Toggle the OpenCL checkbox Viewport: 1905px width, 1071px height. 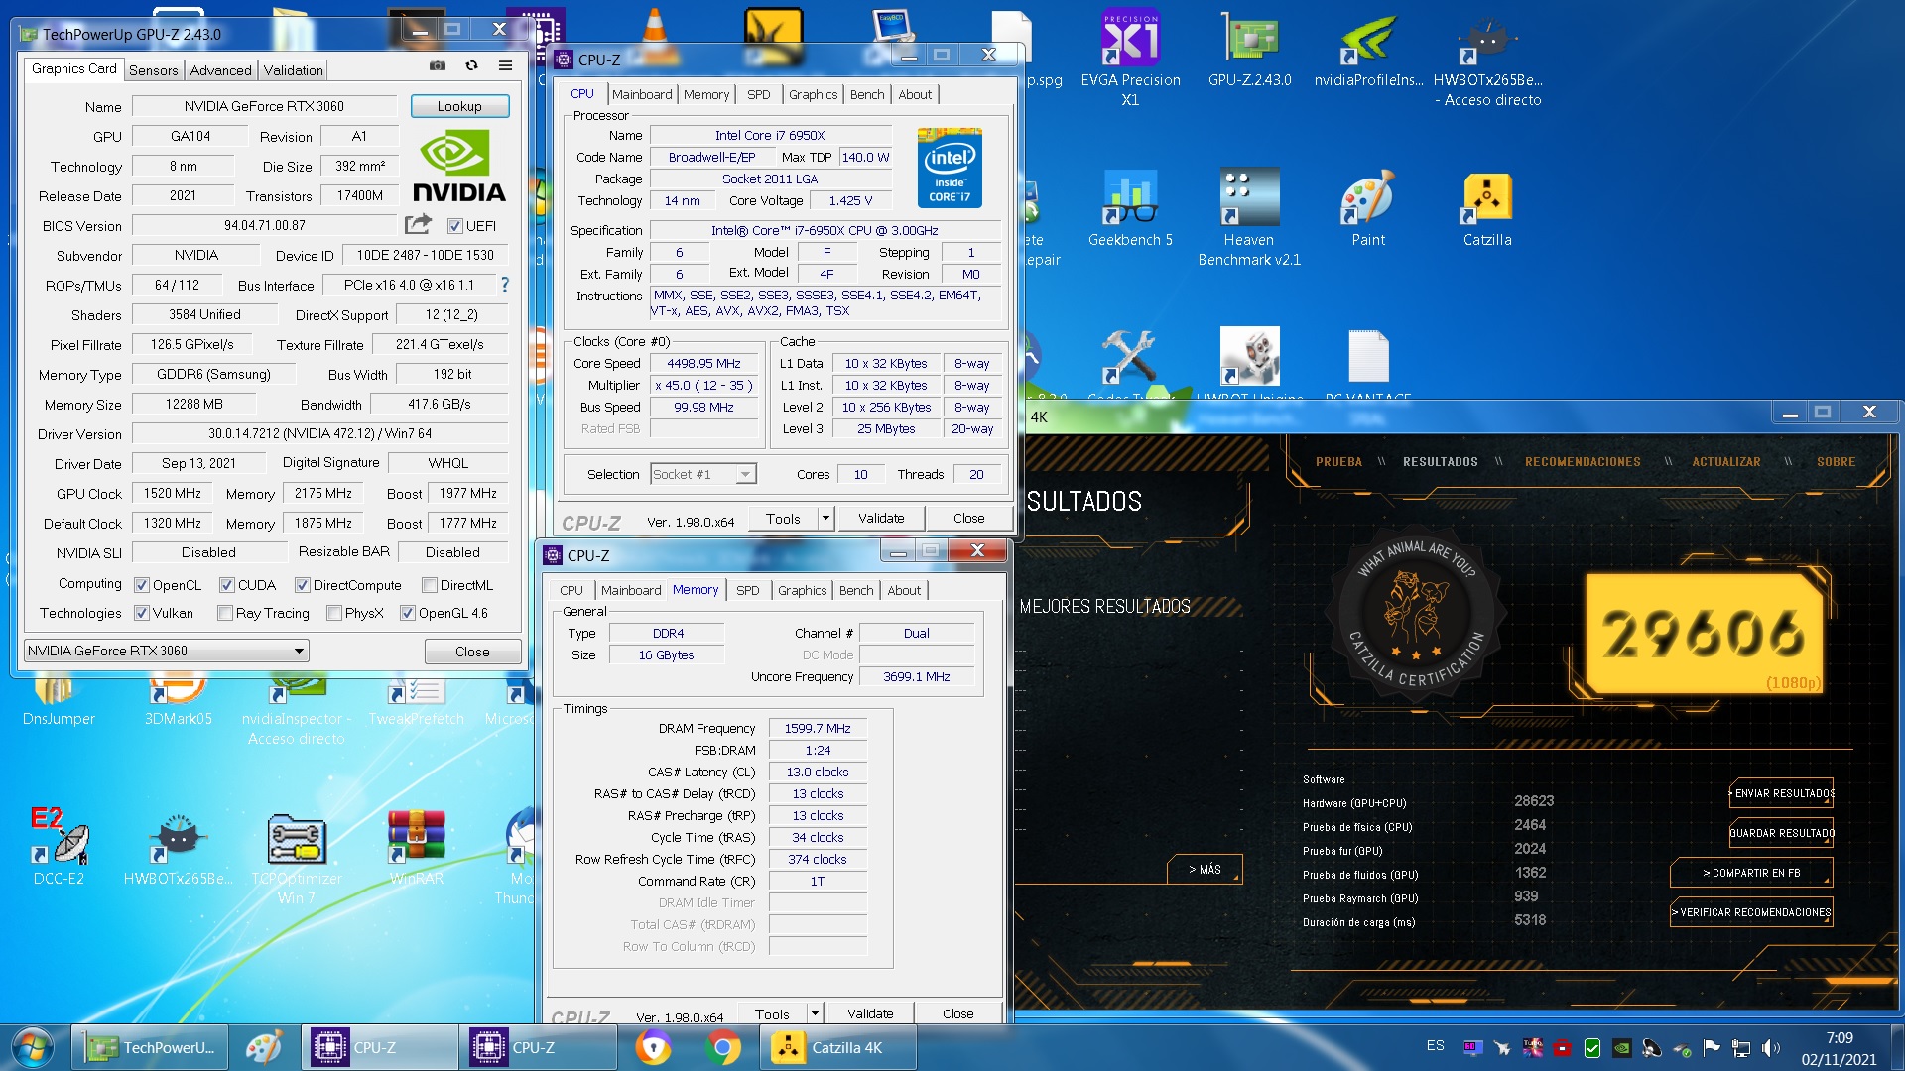coord(142,585)
